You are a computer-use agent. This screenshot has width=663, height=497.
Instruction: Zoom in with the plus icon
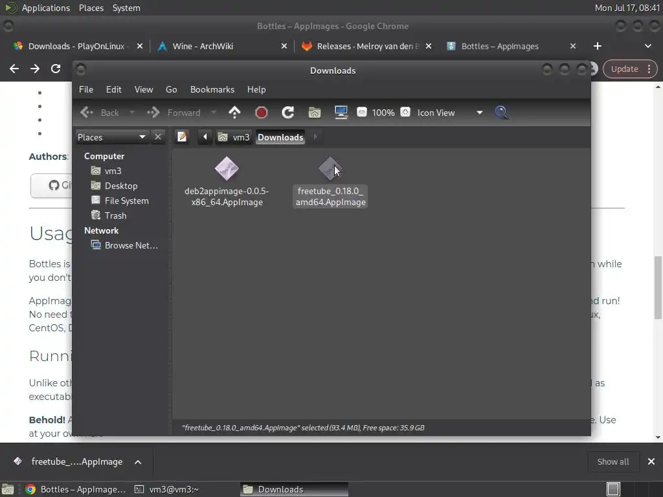tap(405, 113)
